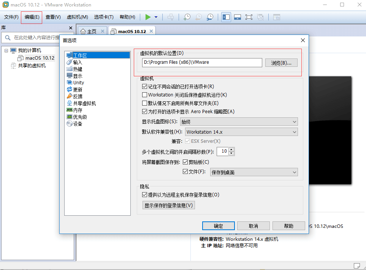This screenshot has width=366, height=270.
Task: Click the green power-on play button
Action: point(148,17)
